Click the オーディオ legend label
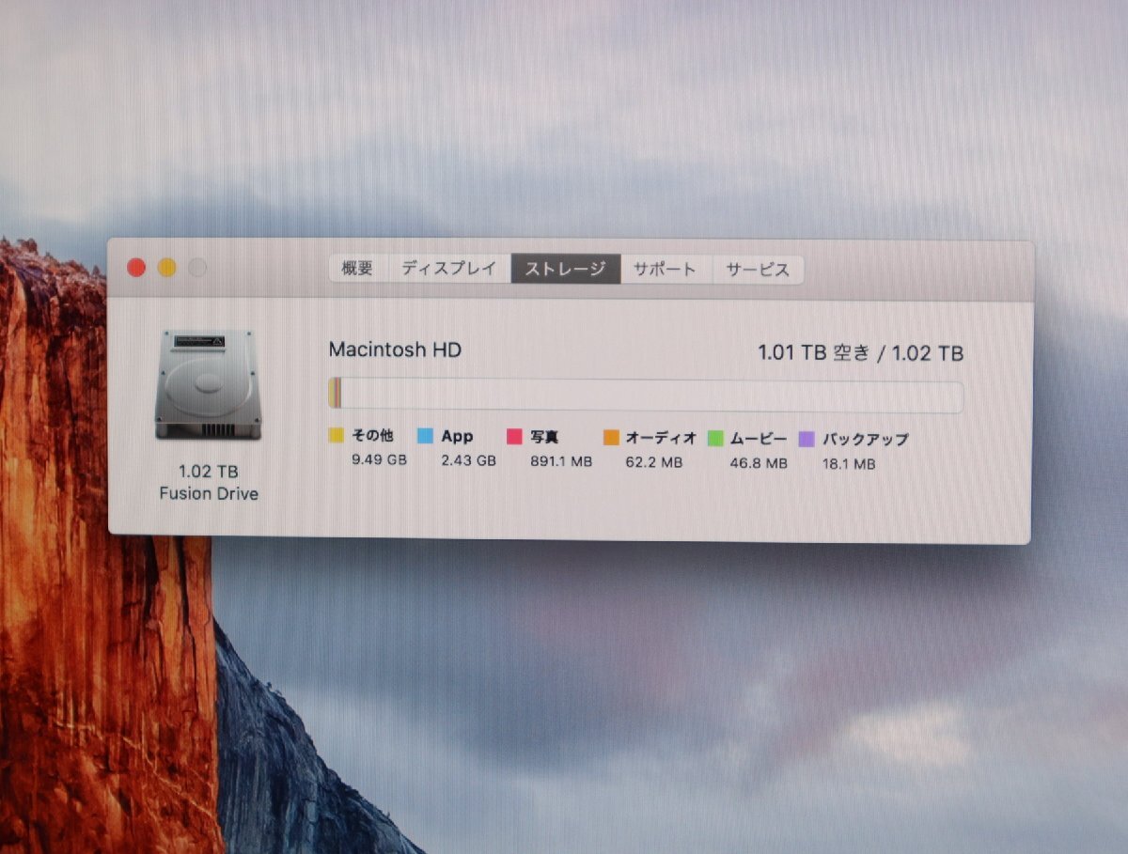This screenshot has height=854, width=1128. [662, 438]
